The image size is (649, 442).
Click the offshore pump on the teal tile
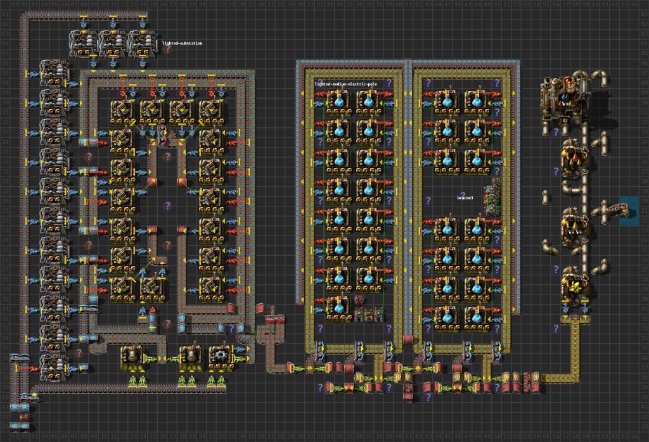pos(621,211)
